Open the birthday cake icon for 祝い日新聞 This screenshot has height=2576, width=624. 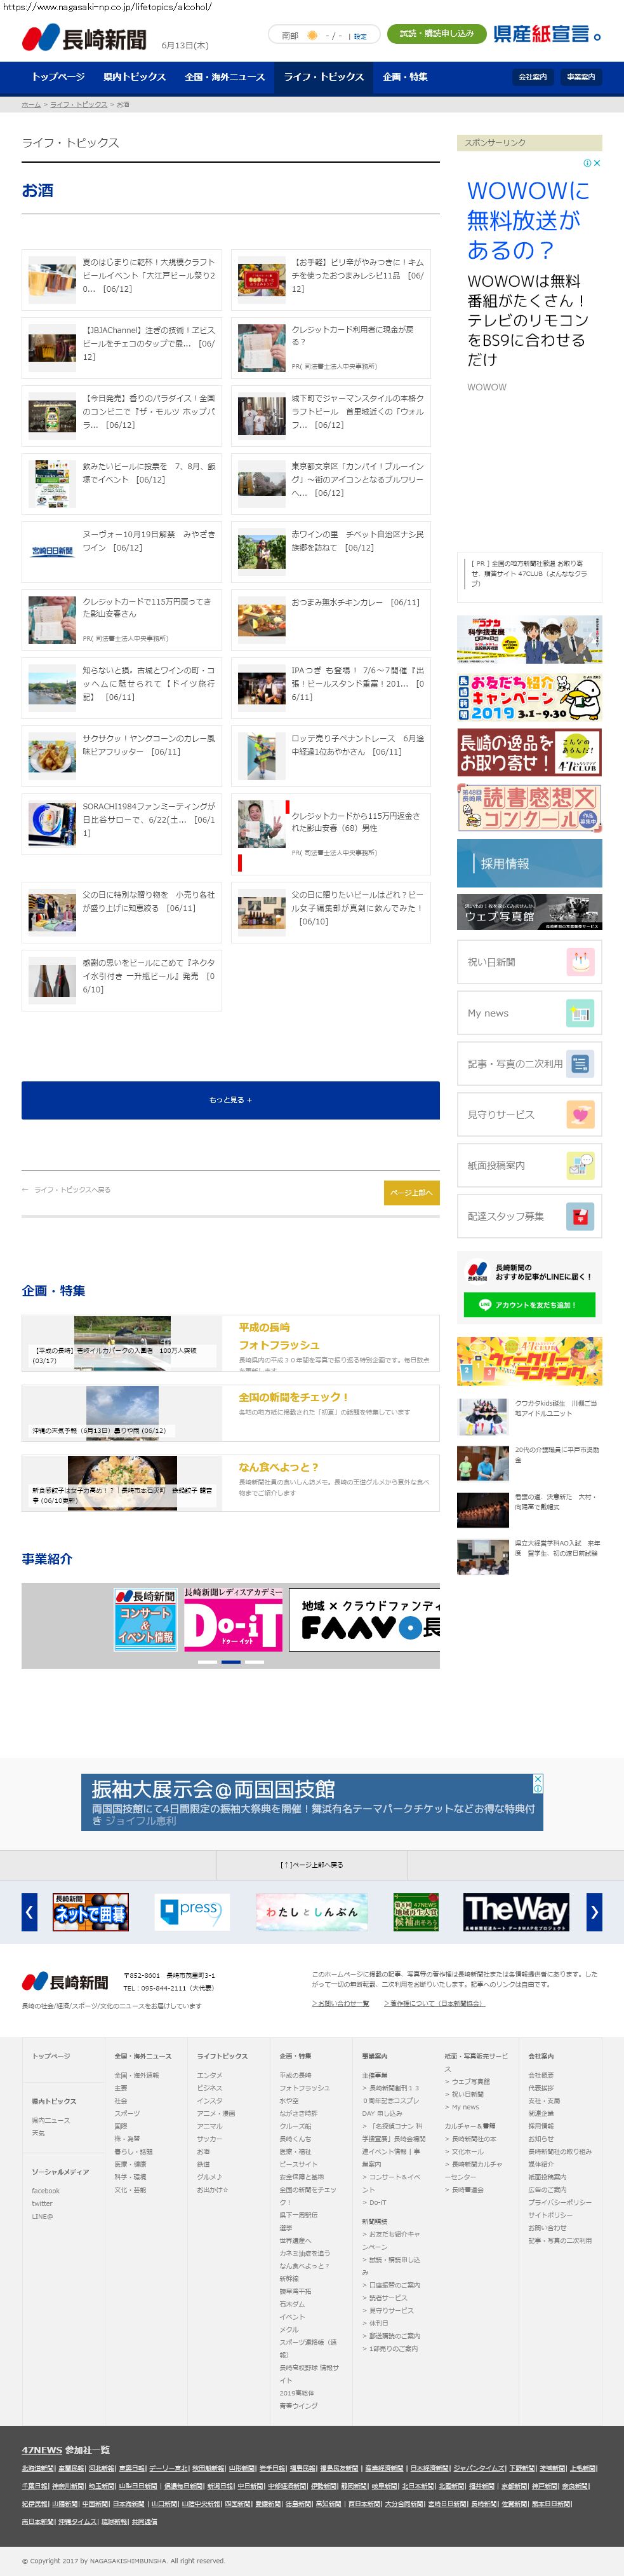tap(580, 962)
